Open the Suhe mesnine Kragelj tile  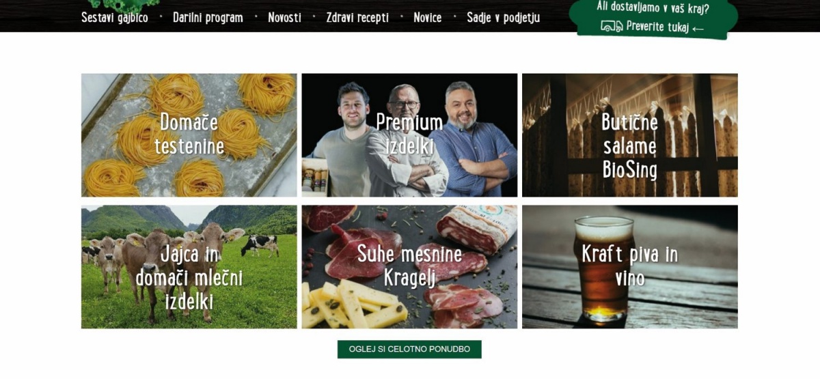(409, 267)
